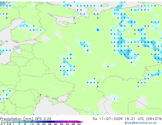Click the legend arrow tip beyond 50

[81, 122]
